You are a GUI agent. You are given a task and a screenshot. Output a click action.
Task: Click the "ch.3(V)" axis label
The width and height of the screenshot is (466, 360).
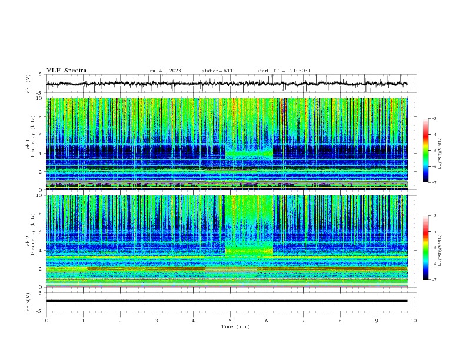point(28,302)
